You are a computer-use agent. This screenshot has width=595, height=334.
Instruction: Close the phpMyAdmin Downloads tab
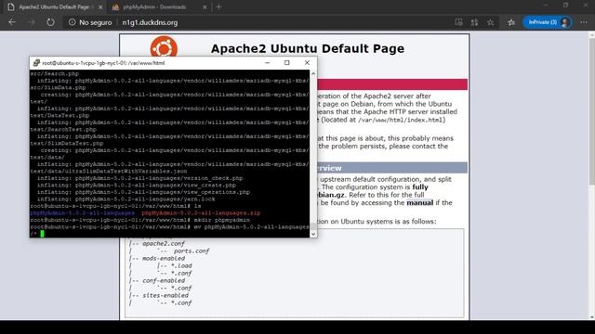click(205, 7)
